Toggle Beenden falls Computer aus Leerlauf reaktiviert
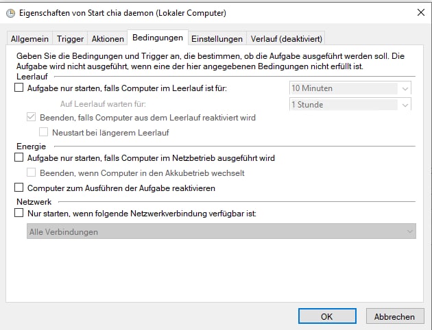The height and width of the screenshot is (330, 432). point(31,117)
